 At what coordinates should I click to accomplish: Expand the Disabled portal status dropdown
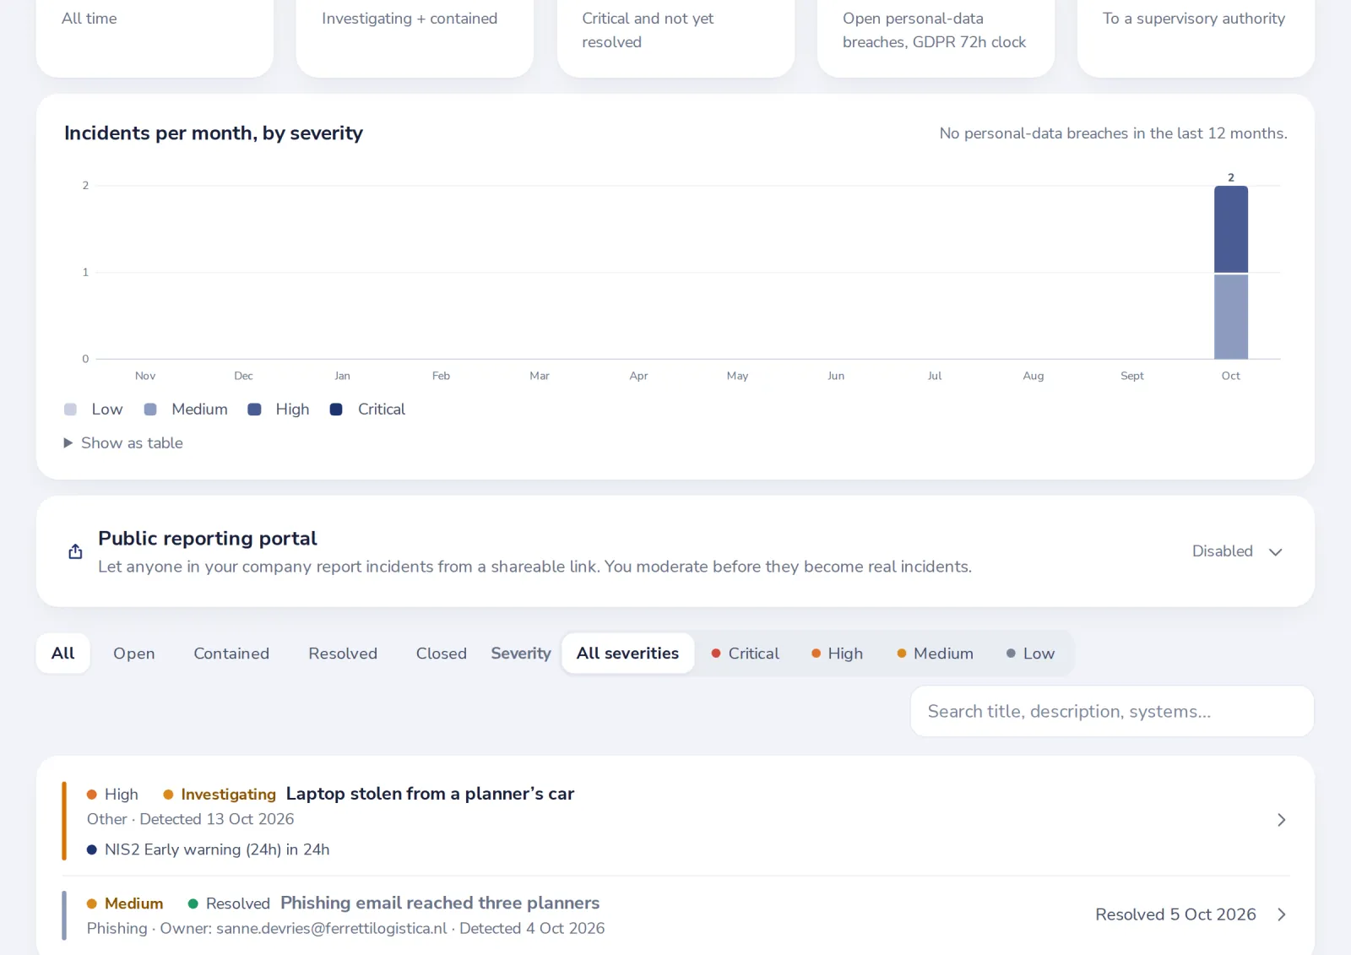1238,551
